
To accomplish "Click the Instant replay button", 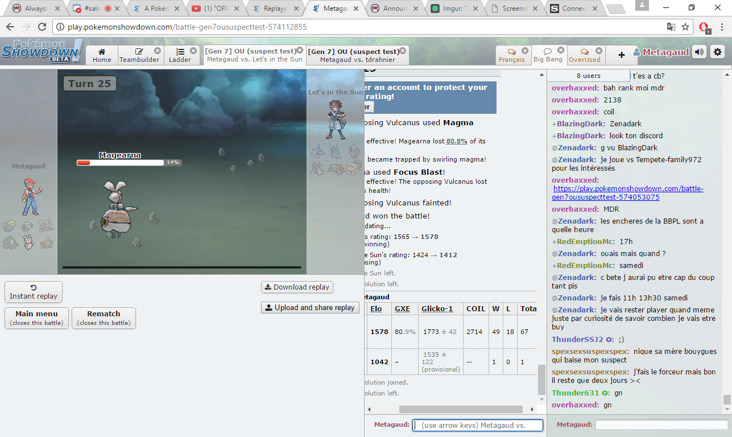I will click(34, 292).
